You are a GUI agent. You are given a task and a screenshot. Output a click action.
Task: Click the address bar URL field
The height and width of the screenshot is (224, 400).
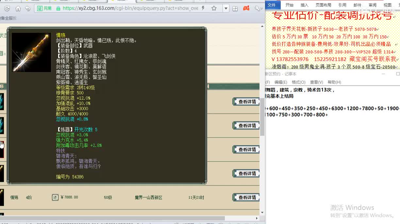(130, 8)
